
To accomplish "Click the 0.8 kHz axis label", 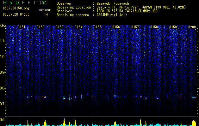I will click(3, 88).
